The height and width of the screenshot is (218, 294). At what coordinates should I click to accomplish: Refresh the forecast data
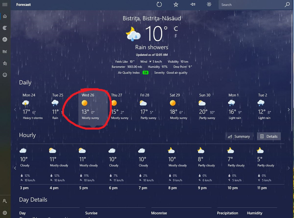159,4
